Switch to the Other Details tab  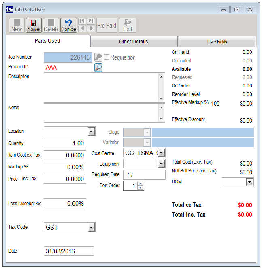click(x=133, y=41)
